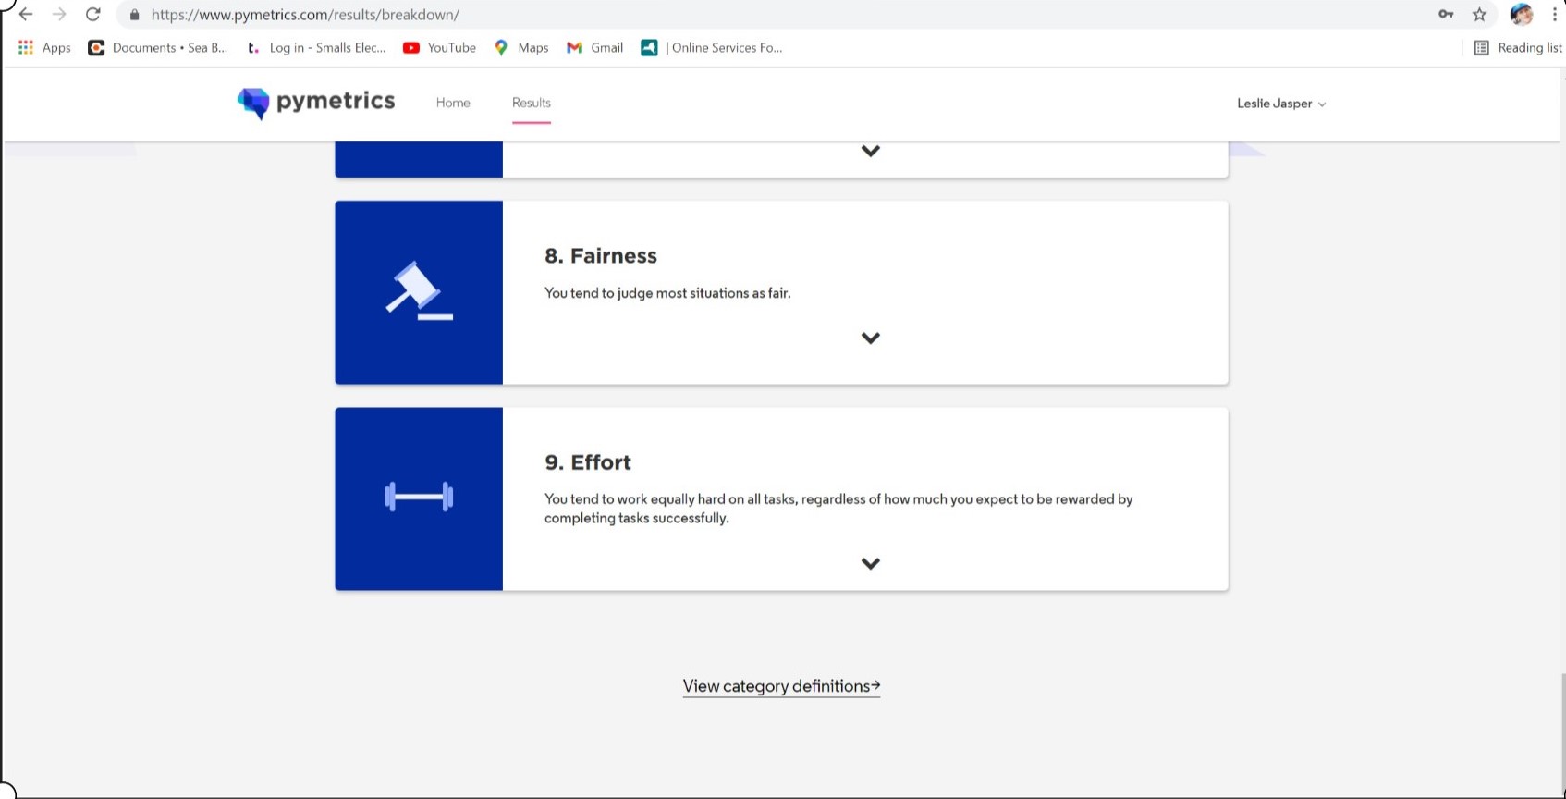This screenshot has height=799, width=1566.
Task: Open the password key icon
Action: coord(1446,15)
